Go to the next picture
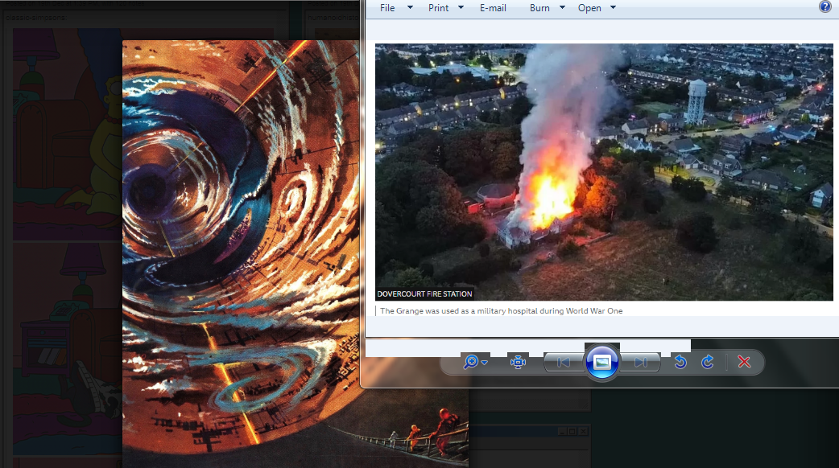Image resolution: width=839 pixels, height=468 pixels. 640,362
